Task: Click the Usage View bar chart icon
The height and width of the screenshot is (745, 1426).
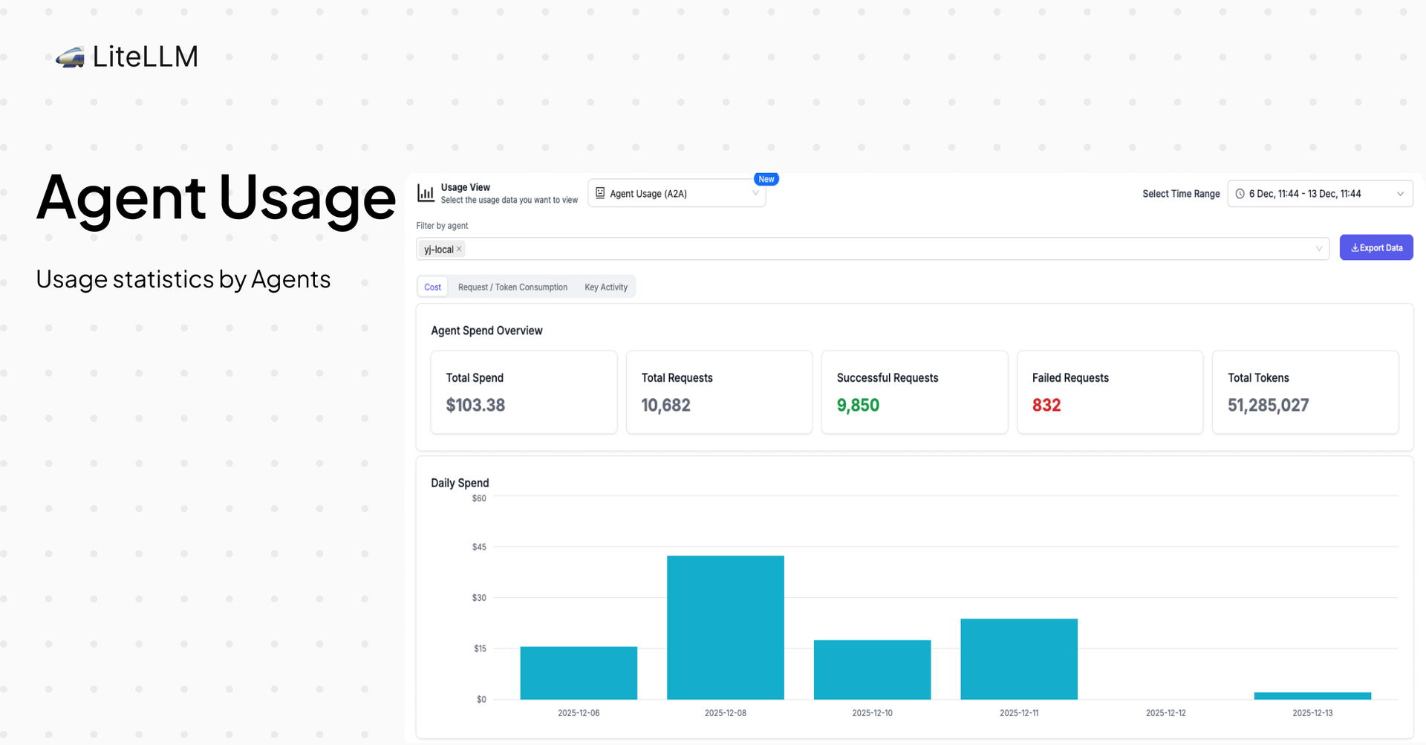Action: tap(426, 193)
